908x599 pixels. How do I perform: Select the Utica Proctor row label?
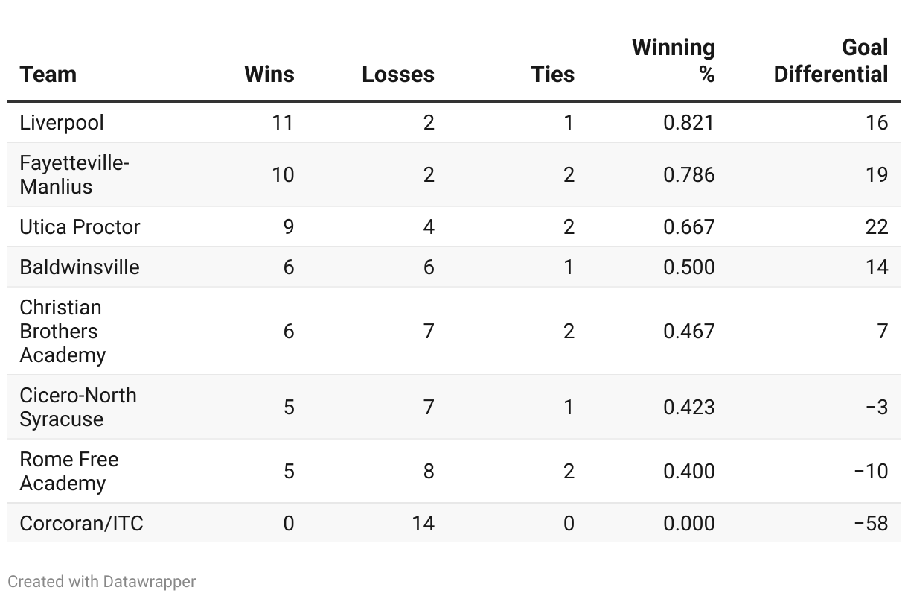pos(80,226)
